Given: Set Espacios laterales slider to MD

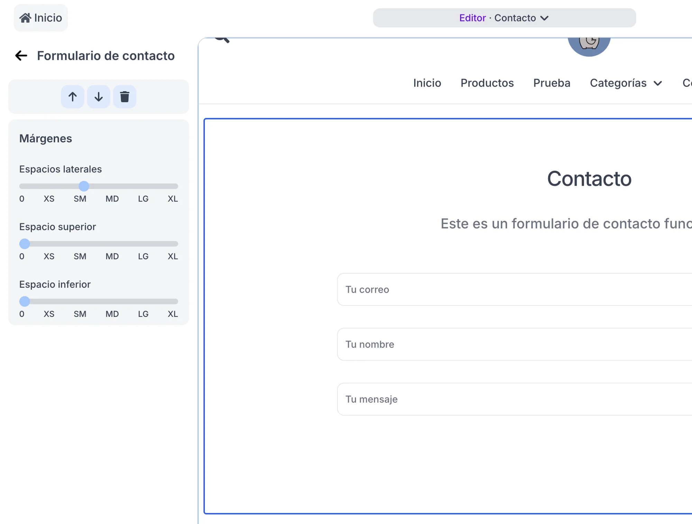Looking at the screenshot, I should [x=113, y=186].
